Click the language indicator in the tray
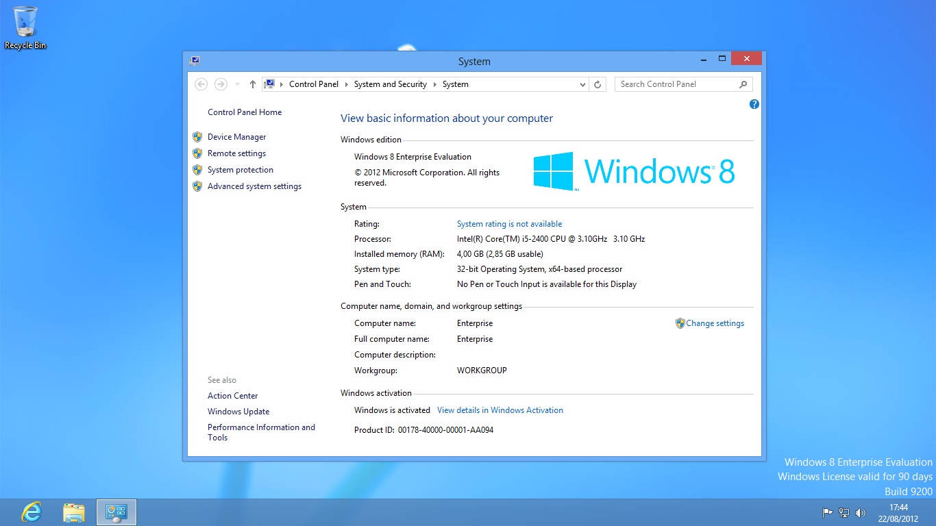Viewport: 936px width, 526px height. (827, 512)
